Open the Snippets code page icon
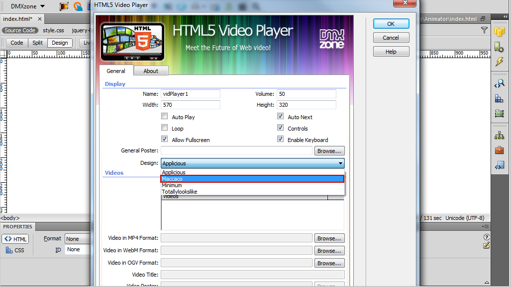 click(x=499, y=166)
